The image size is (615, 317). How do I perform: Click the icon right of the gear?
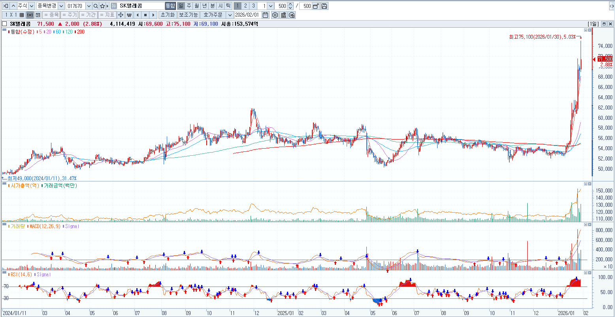pos(283,15)
